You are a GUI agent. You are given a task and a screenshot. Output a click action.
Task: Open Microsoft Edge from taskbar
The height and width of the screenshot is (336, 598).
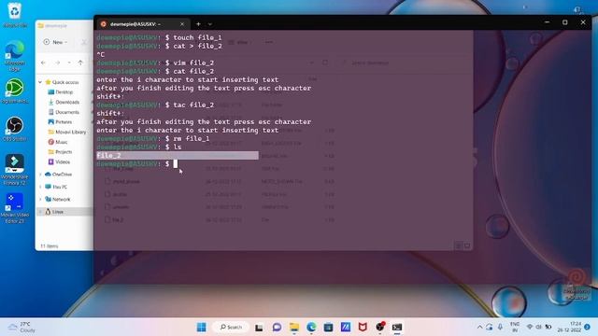311,327
